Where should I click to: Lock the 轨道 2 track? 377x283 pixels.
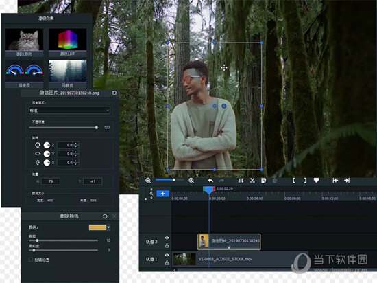(x=167, y=246)
